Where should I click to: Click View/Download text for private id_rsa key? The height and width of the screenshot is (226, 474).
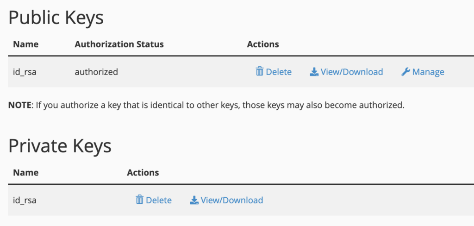point(232,200)
